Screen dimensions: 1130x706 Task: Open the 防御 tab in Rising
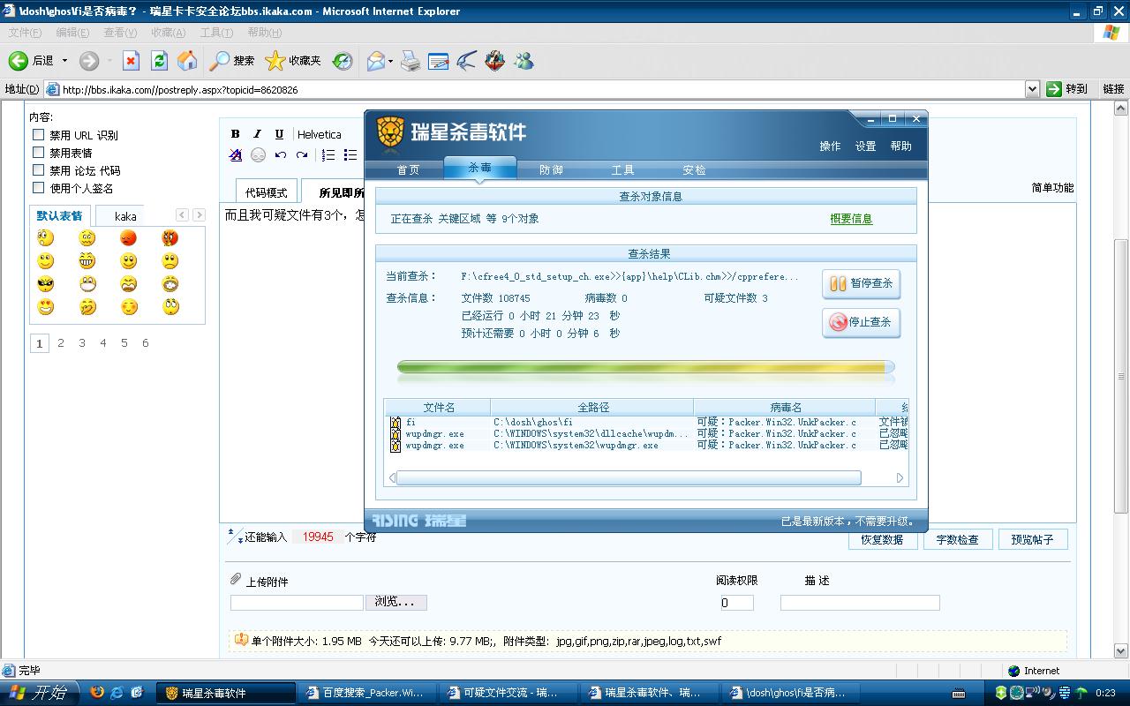coord(551,169)
